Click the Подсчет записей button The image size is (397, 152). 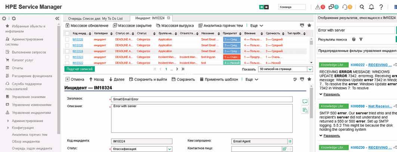80,69
